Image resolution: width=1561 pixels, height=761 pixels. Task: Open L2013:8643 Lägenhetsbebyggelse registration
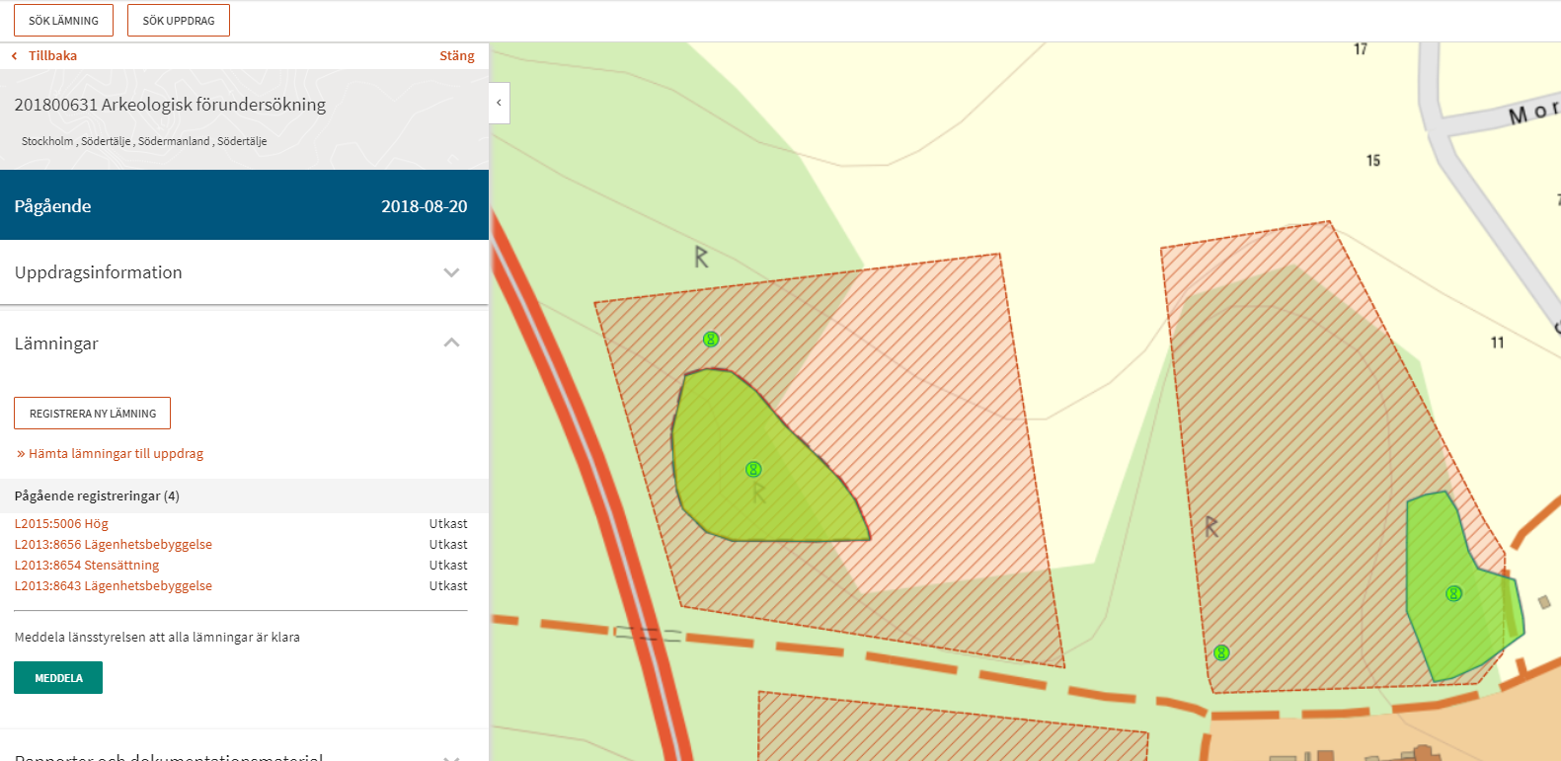[x=114, y=585]
